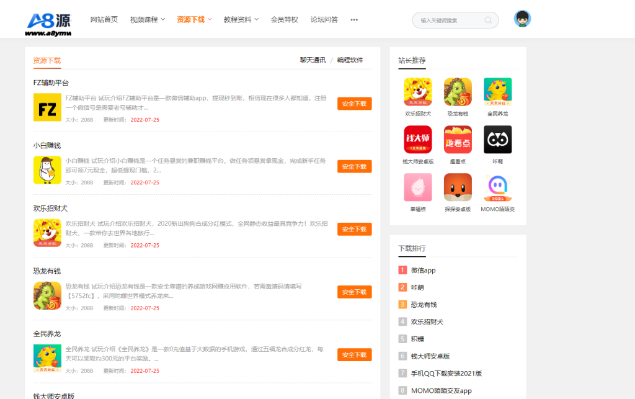Open the 钱大师安卓版 icon in 站长推荐
This screenshot has height=399, width=635.
tap(418, 140)
